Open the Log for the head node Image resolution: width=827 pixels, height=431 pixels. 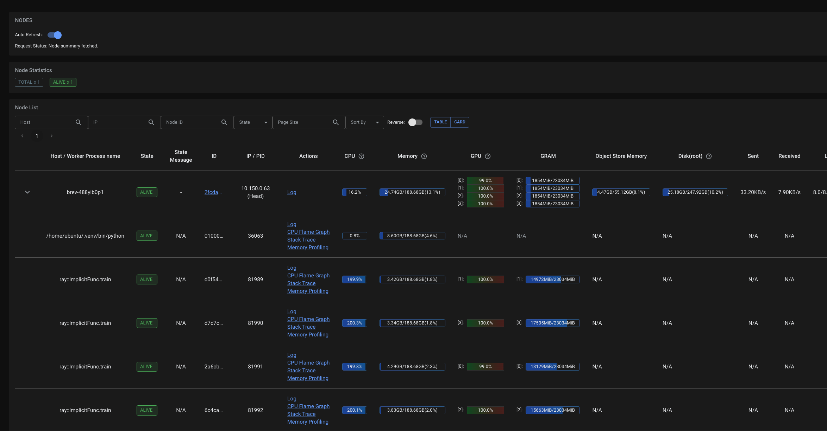tap(292, 192)
